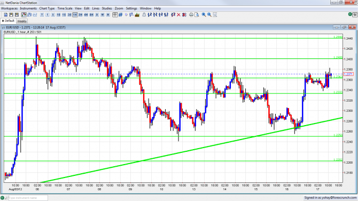
Task: Click the current price label 1.2371
Action: pyautogui.click(x=348, y=74)
